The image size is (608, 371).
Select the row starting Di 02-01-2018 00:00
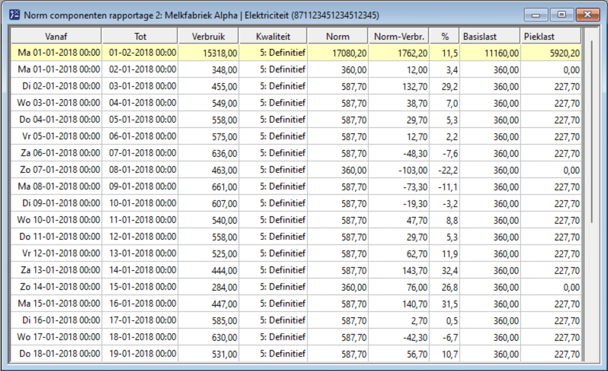296,86
